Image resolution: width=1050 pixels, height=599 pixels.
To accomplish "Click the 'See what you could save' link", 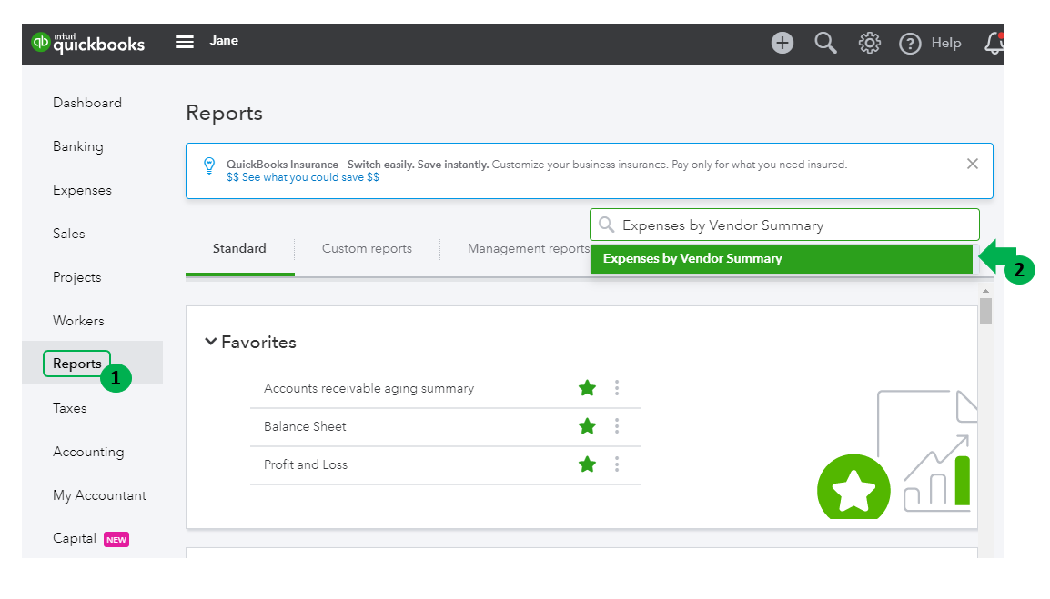I will click(x=303, y=177).
